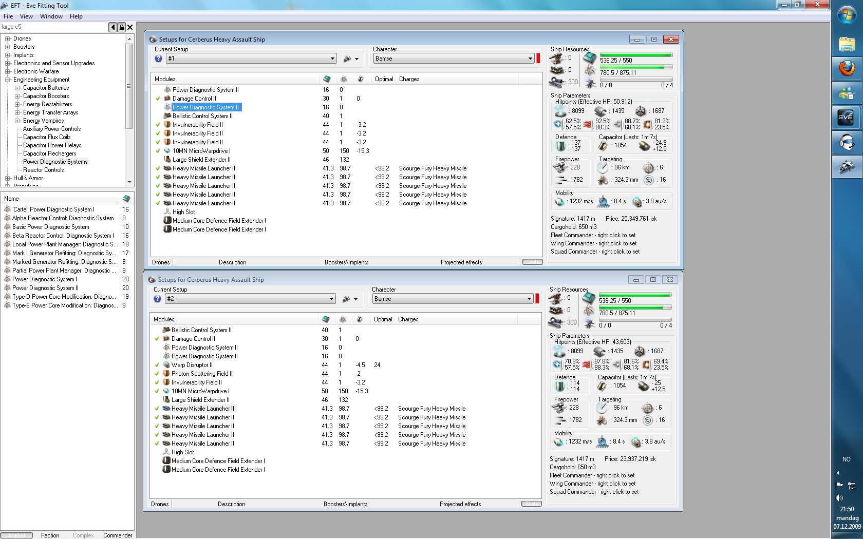863x539 pixels.
Task: Toggle the Warp Disruptor II checkmark in setup #2
Action: [x=157, y=365]
